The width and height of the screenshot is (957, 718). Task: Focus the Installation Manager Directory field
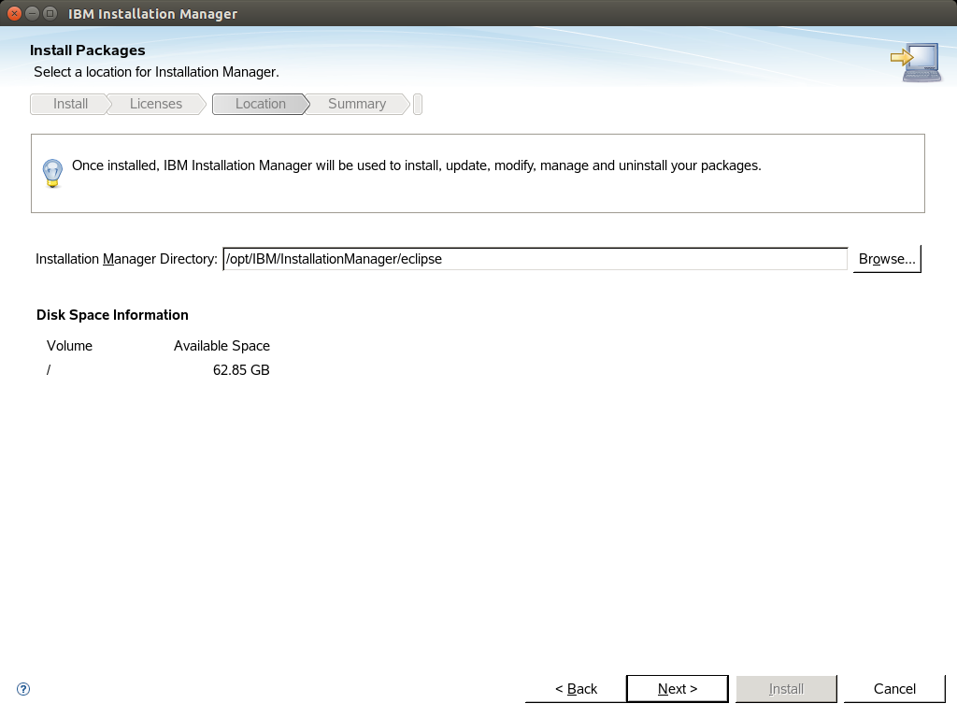coord(536,259)
